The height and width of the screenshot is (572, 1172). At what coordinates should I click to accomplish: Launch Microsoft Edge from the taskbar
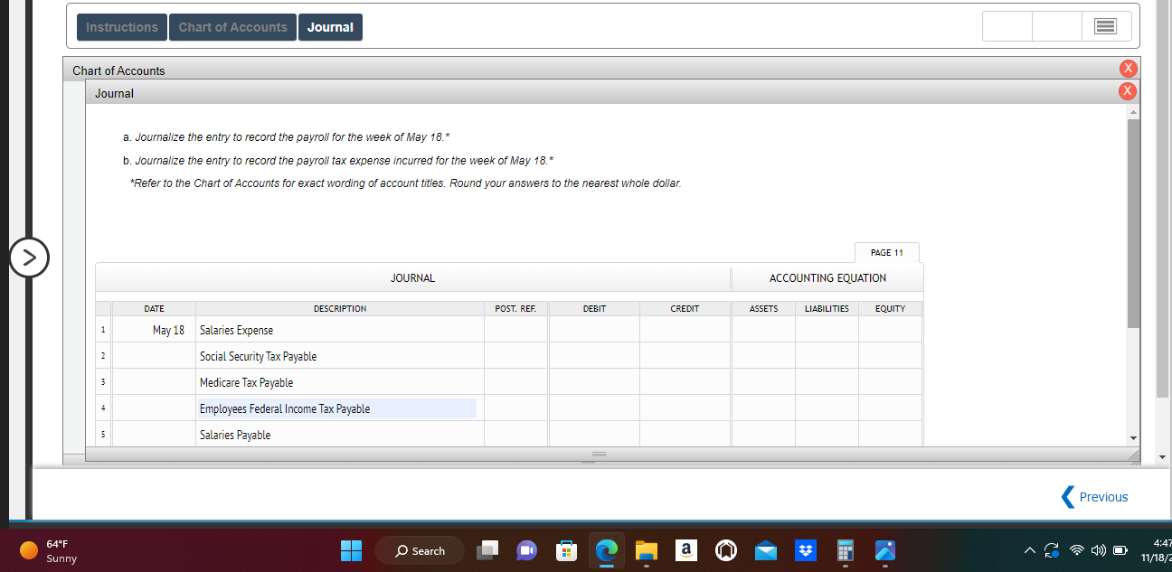606,550
